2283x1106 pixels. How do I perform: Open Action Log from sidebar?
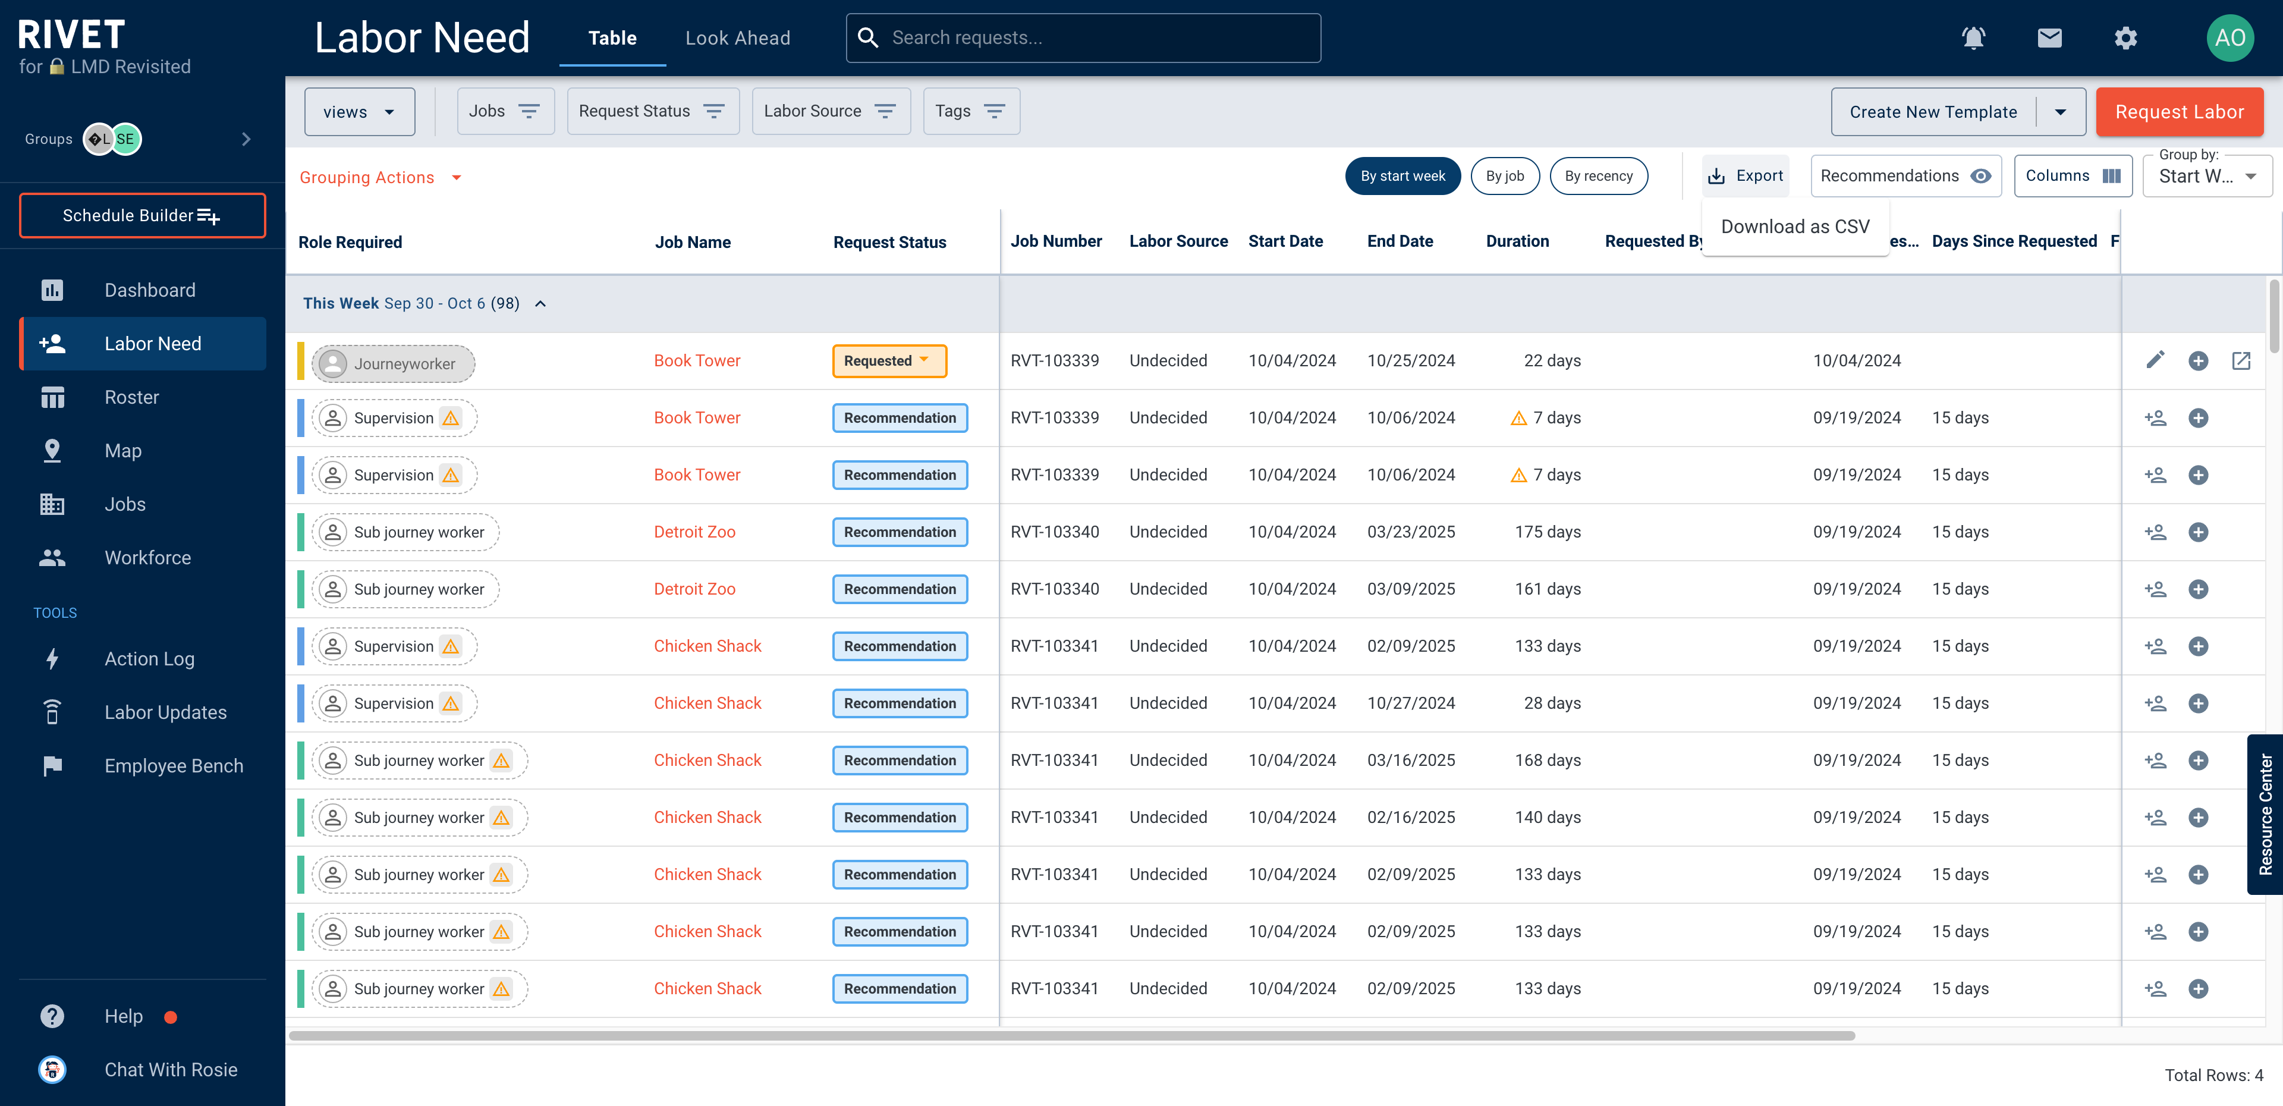click(x=149, y=658)
